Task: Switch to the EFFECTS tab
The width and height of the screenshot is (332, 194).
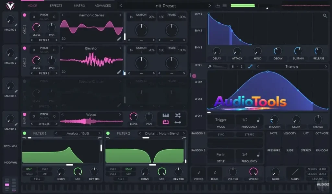Action: tap(55, 6)
